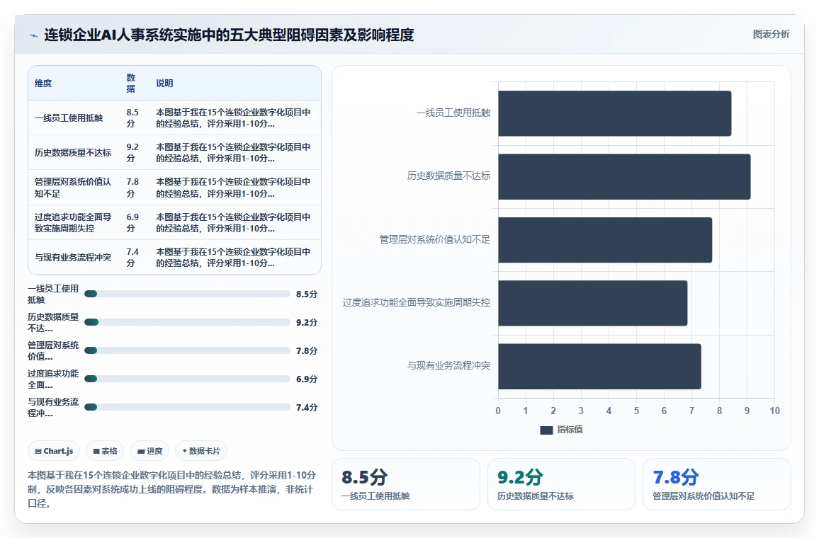Image resolution: width=819 pixels, height=538 pixels.
Task: Click the 6.9分 value in the table
Action: pyautogui.click(x=132, y=222)
